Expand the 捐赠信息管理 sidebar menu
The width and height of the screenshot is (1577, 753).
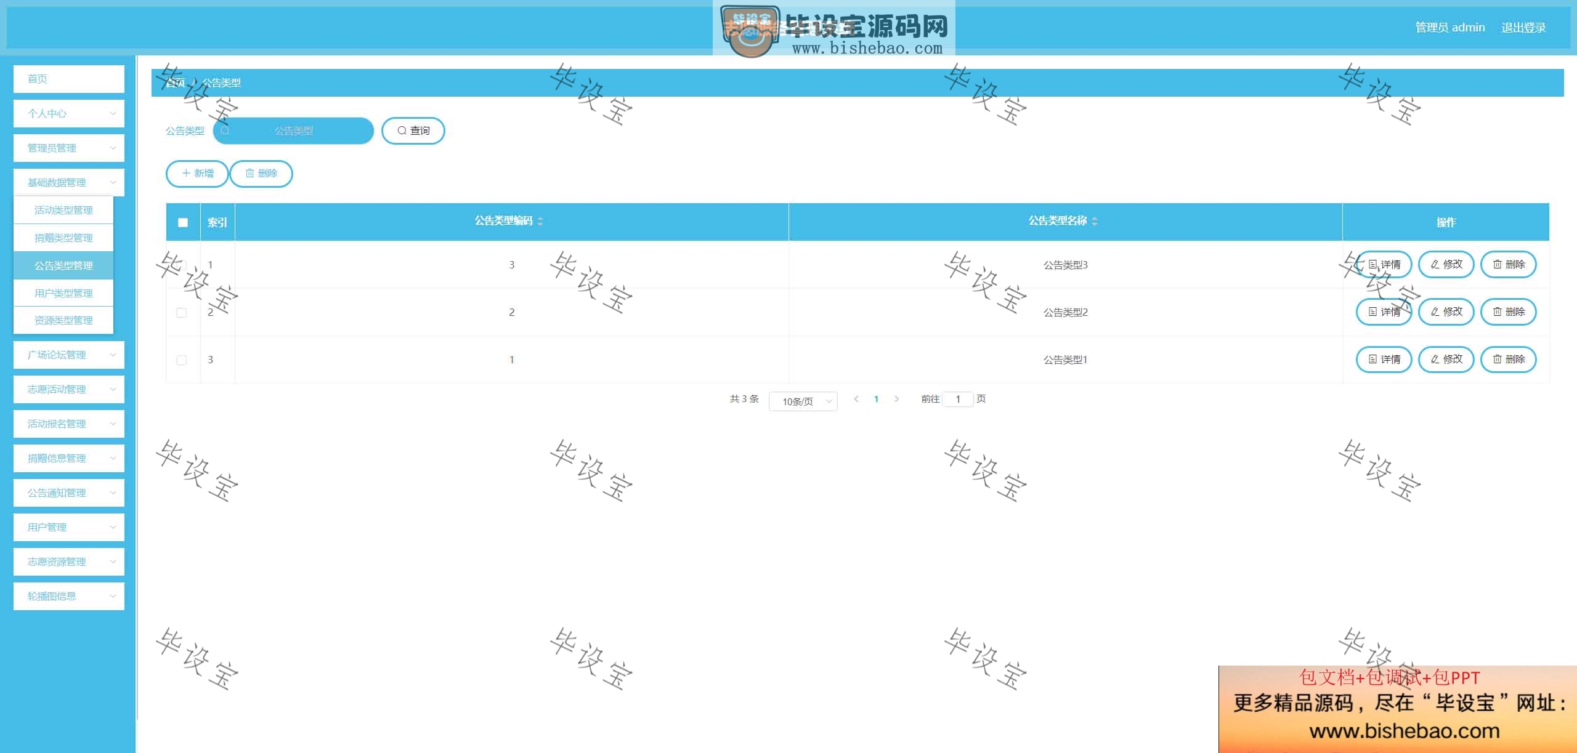point(69,458)
